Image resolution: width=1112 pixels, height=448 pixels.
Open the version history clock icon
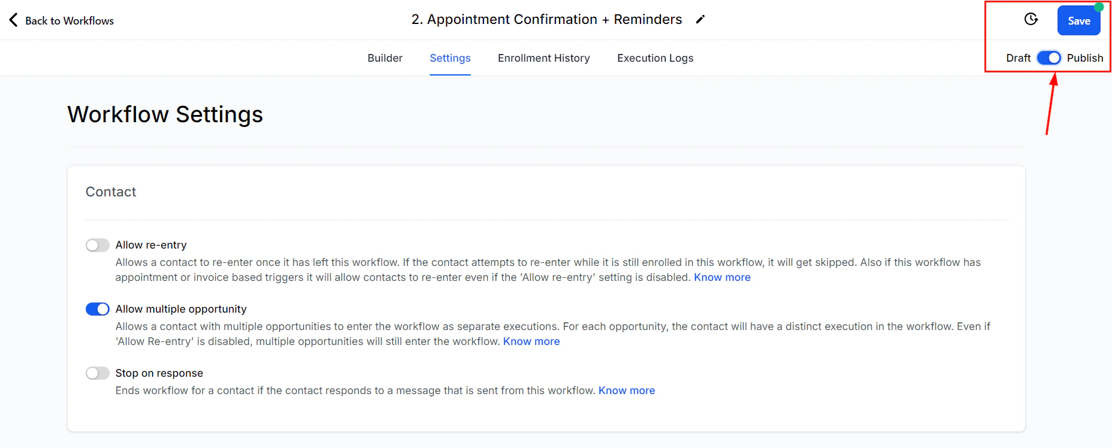point(1031,19)
